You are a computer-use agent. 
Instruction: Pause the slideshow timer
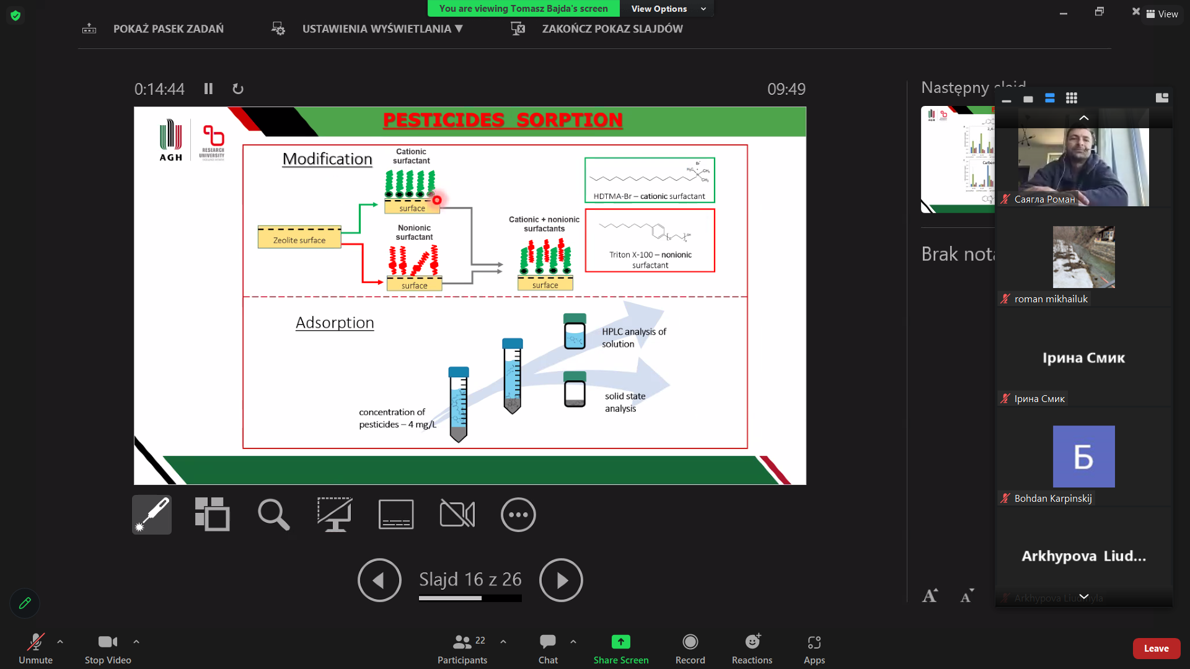coord(208,89)
